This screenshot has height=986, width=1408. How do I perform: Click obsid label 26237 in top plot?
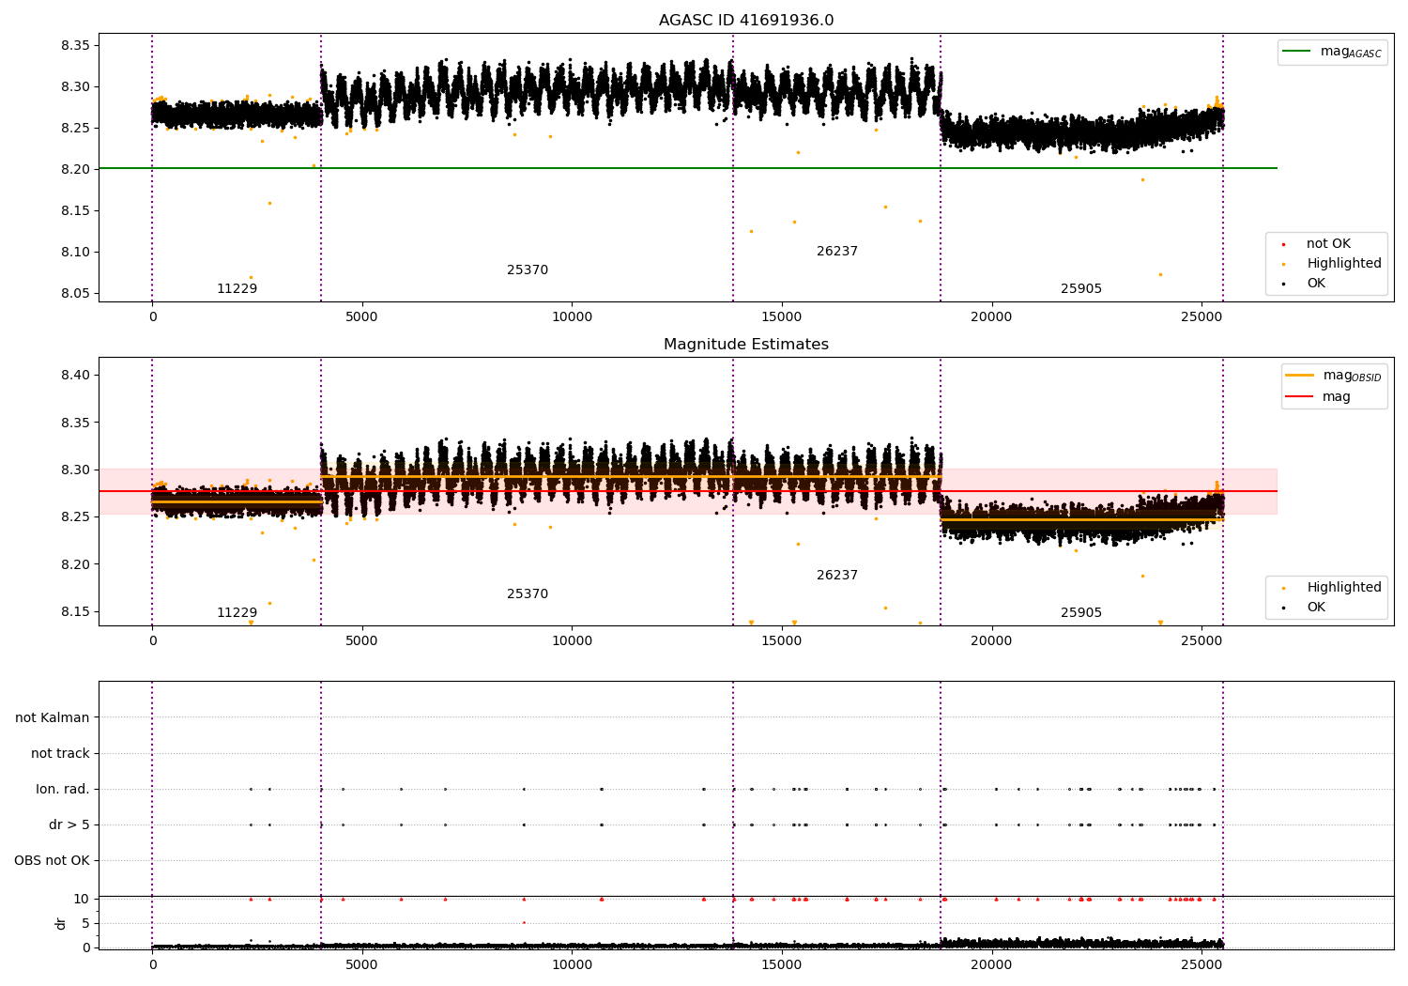click(837, 252)
